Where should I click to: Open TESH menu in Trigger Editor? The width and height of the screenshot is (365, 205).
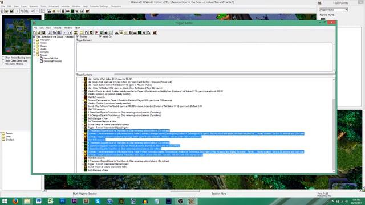(78, 28)
